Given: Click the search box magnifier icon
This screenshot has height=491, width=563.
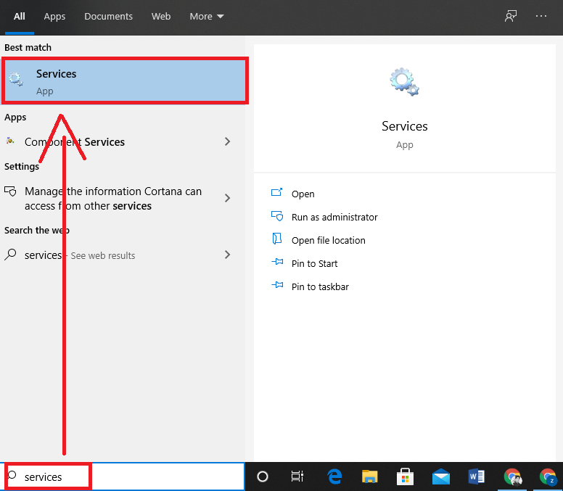Looking at the screenshot, I should [x=12, y=476].
